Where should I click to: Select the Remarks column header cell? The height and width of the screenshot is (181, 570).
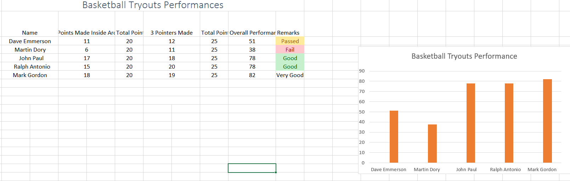point(288,33)
